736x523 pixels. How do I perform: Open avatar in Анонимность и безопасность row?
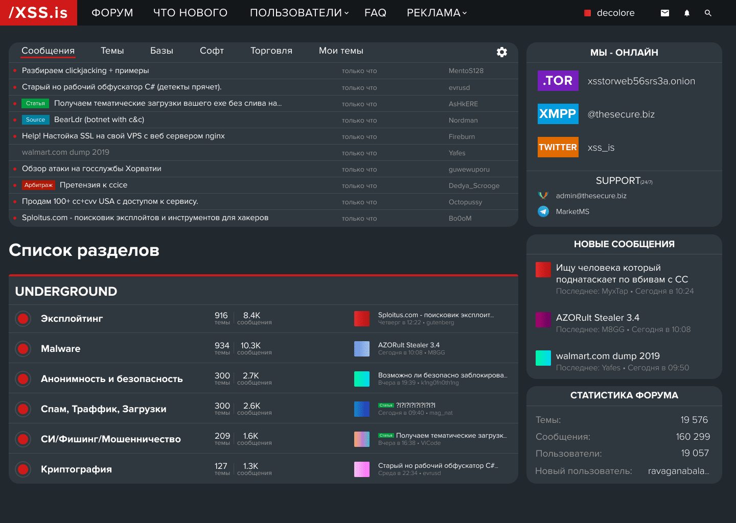click(362, 379)
